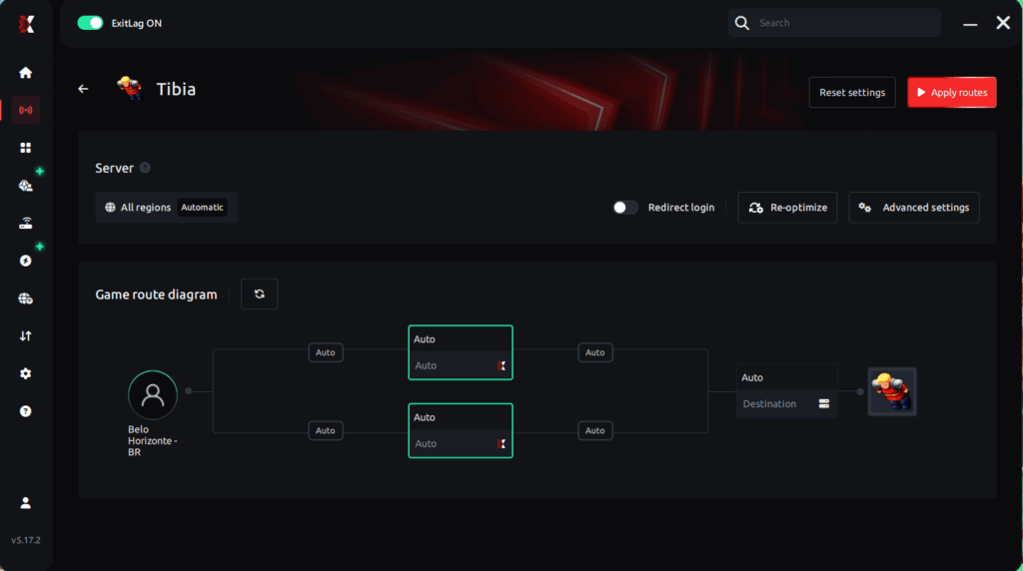Click the upper-right Auto link label
The image size is (1023, 571).
pos(595,352)
